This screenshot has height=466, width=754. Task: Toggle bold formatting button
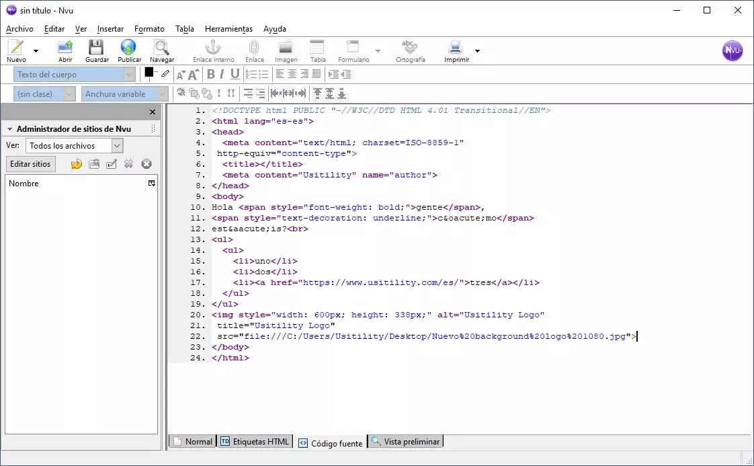(210, 75)
